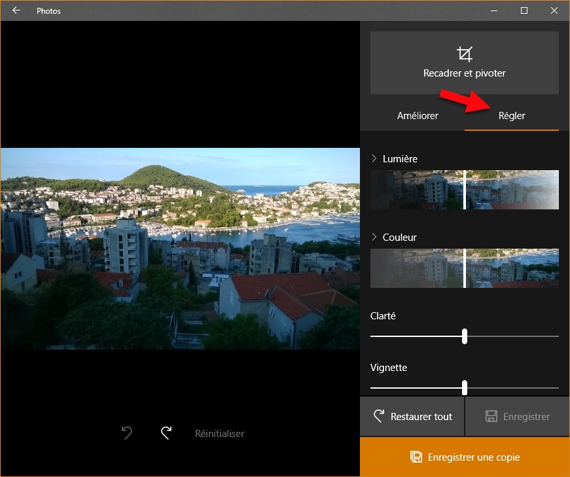The width and height of the screenshot is (570, 477).
Task: Save a copy with Enregistrer une copie
Action: 465,457
